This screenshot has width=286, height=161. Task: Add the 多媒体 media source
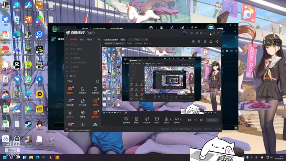point(157,120)
